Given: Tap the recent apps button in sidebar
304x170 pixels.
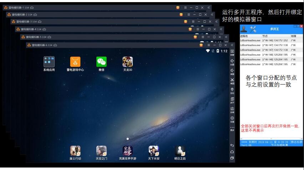Looking at the screenshot, I should [x=232, y=158].
